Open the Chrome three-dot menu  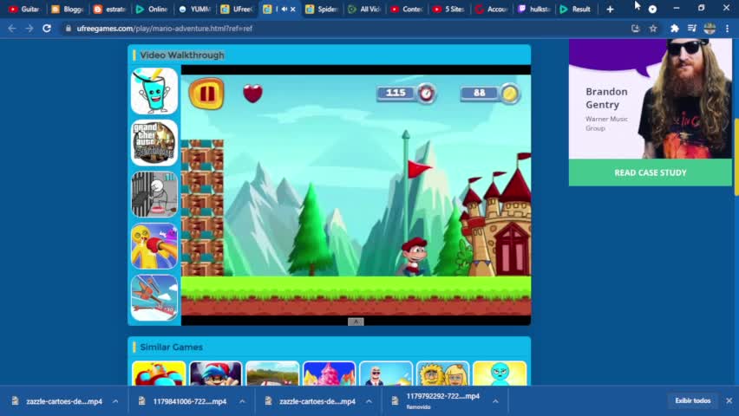(x=727, y=29)
